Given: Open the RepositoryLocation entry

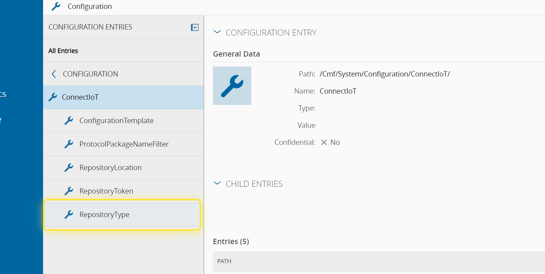Looking at the screenshot, I should click(x=110, y=168).
